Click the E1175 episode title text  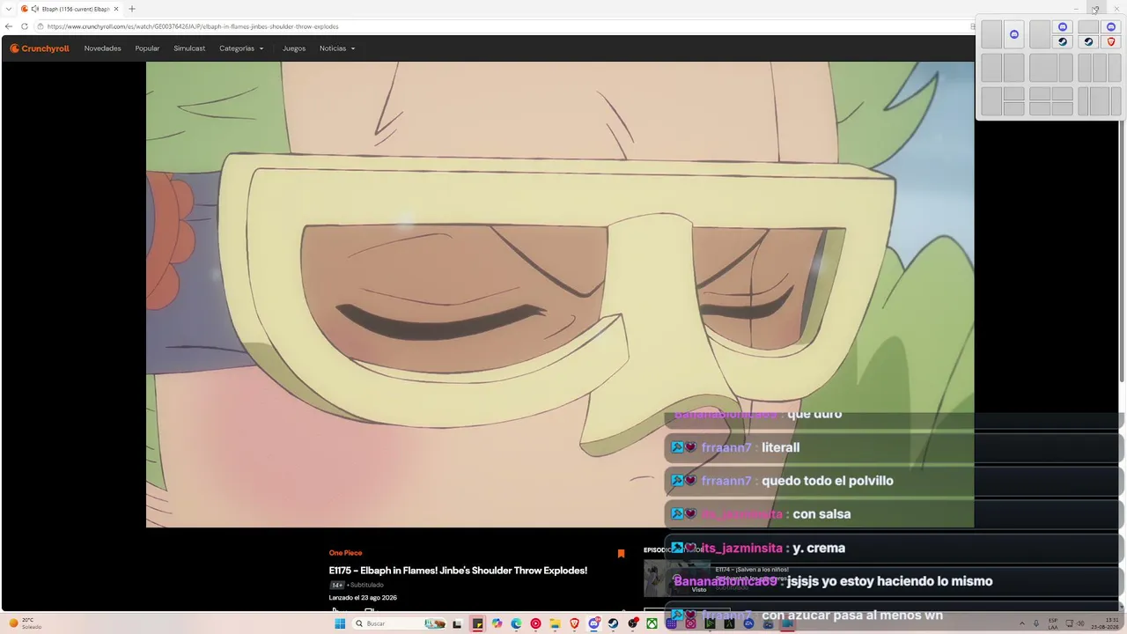pyautogui.click(x=458, y=571)
